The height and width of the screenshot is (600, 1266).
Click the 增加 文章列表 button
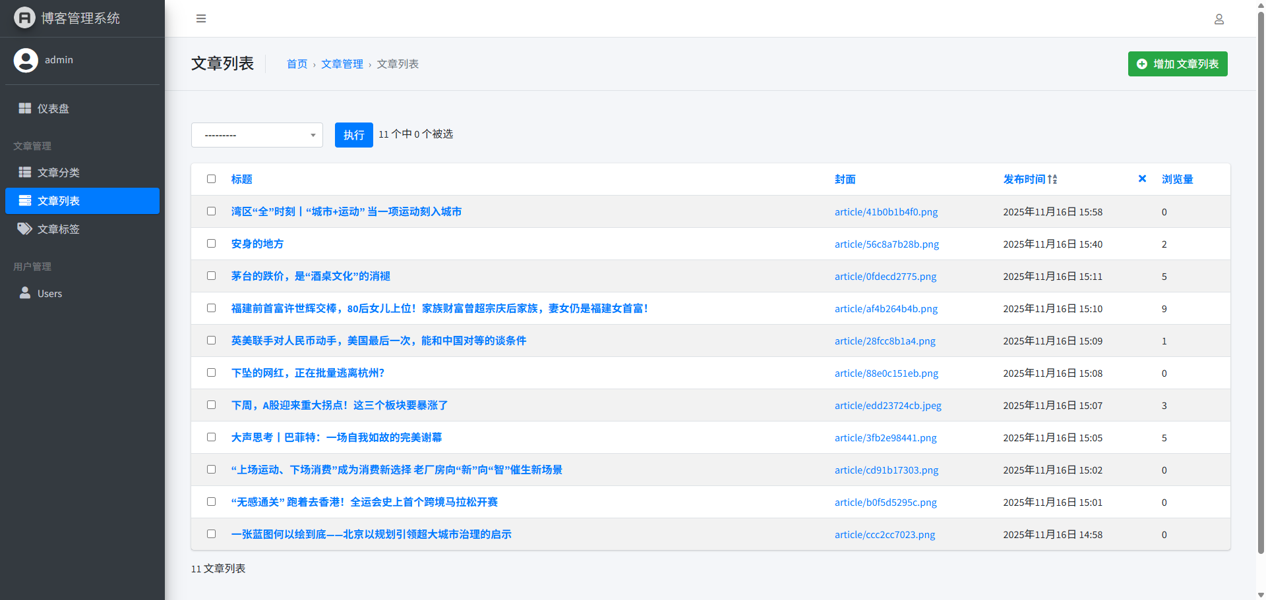pyautogui.click(x=1178, y=64)
